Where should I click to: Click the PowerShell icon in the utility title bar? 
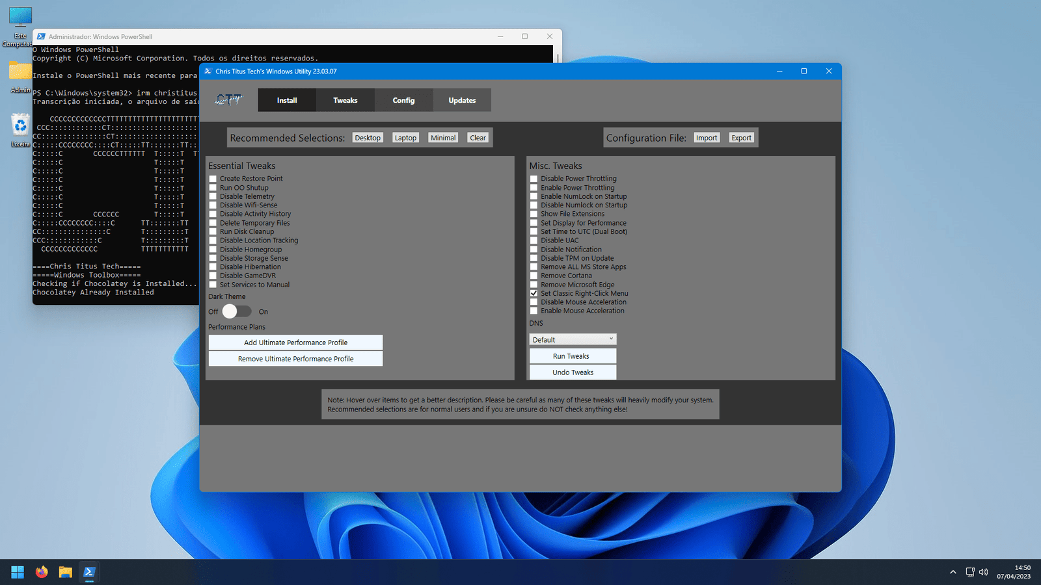pos(208,71)
